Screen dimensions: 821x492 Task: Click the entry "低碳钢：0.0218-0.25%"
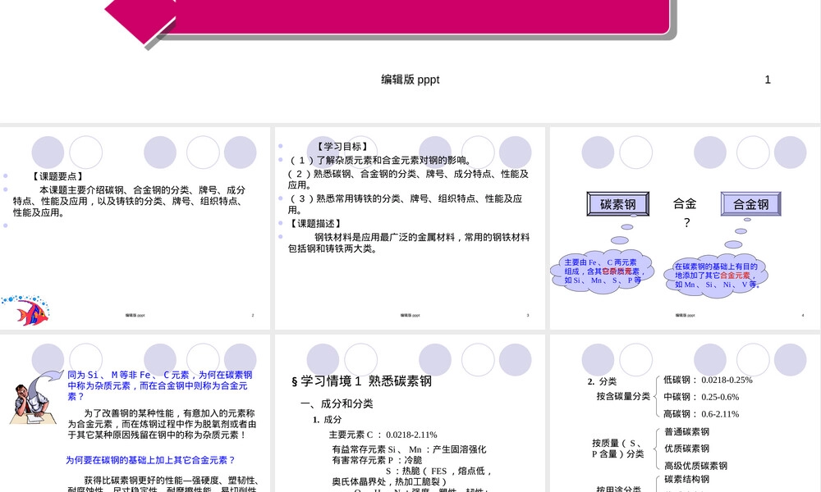click(708, 380)
